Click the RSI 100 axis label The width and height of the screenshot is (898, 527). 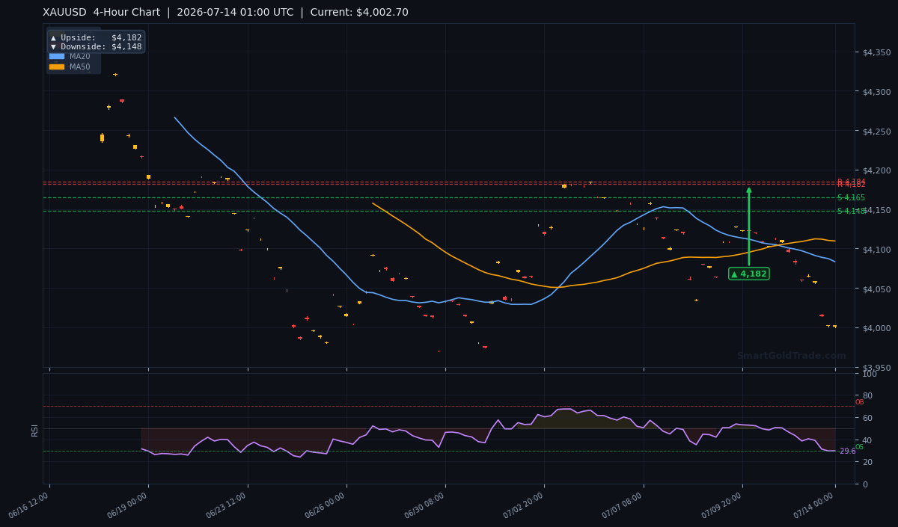(870, 374)
